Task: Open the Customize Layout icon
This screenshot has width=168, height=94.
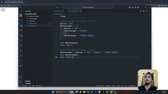Action: pyautogui.click(x=138, y=7)
